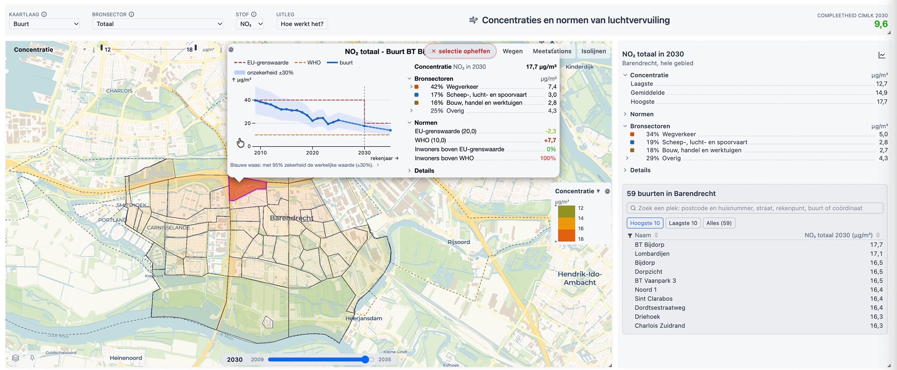Image resolution: width=897 pixels, height=370 pixels.
Task: Click the year slider handle at 2030
Action: coord(366,359)
